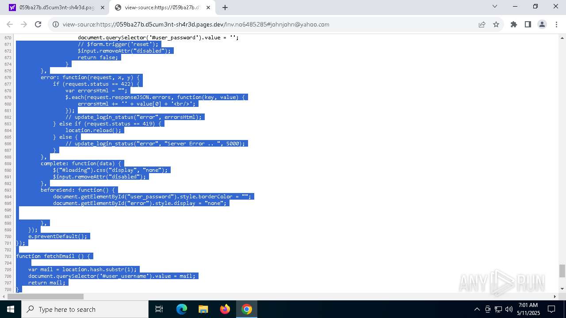Viewport: 566px width, 318px height.
Task: Click the scroll-right arrow of horizontal scrollbar
Action: 555,296
